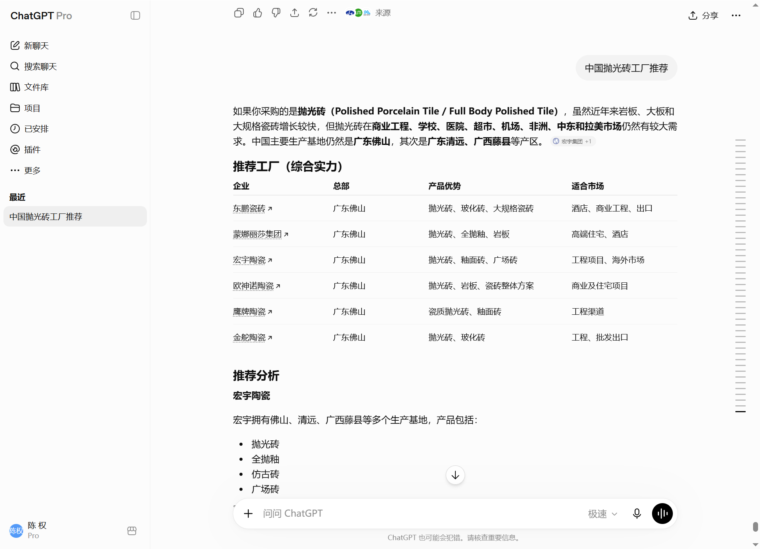Give the response a thumbs up
The width and height of the screenshot is (760, 549).
(x=258, y=13)
